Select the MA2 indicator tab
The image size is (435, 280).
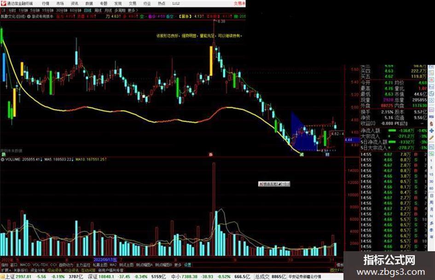[113, 265]
